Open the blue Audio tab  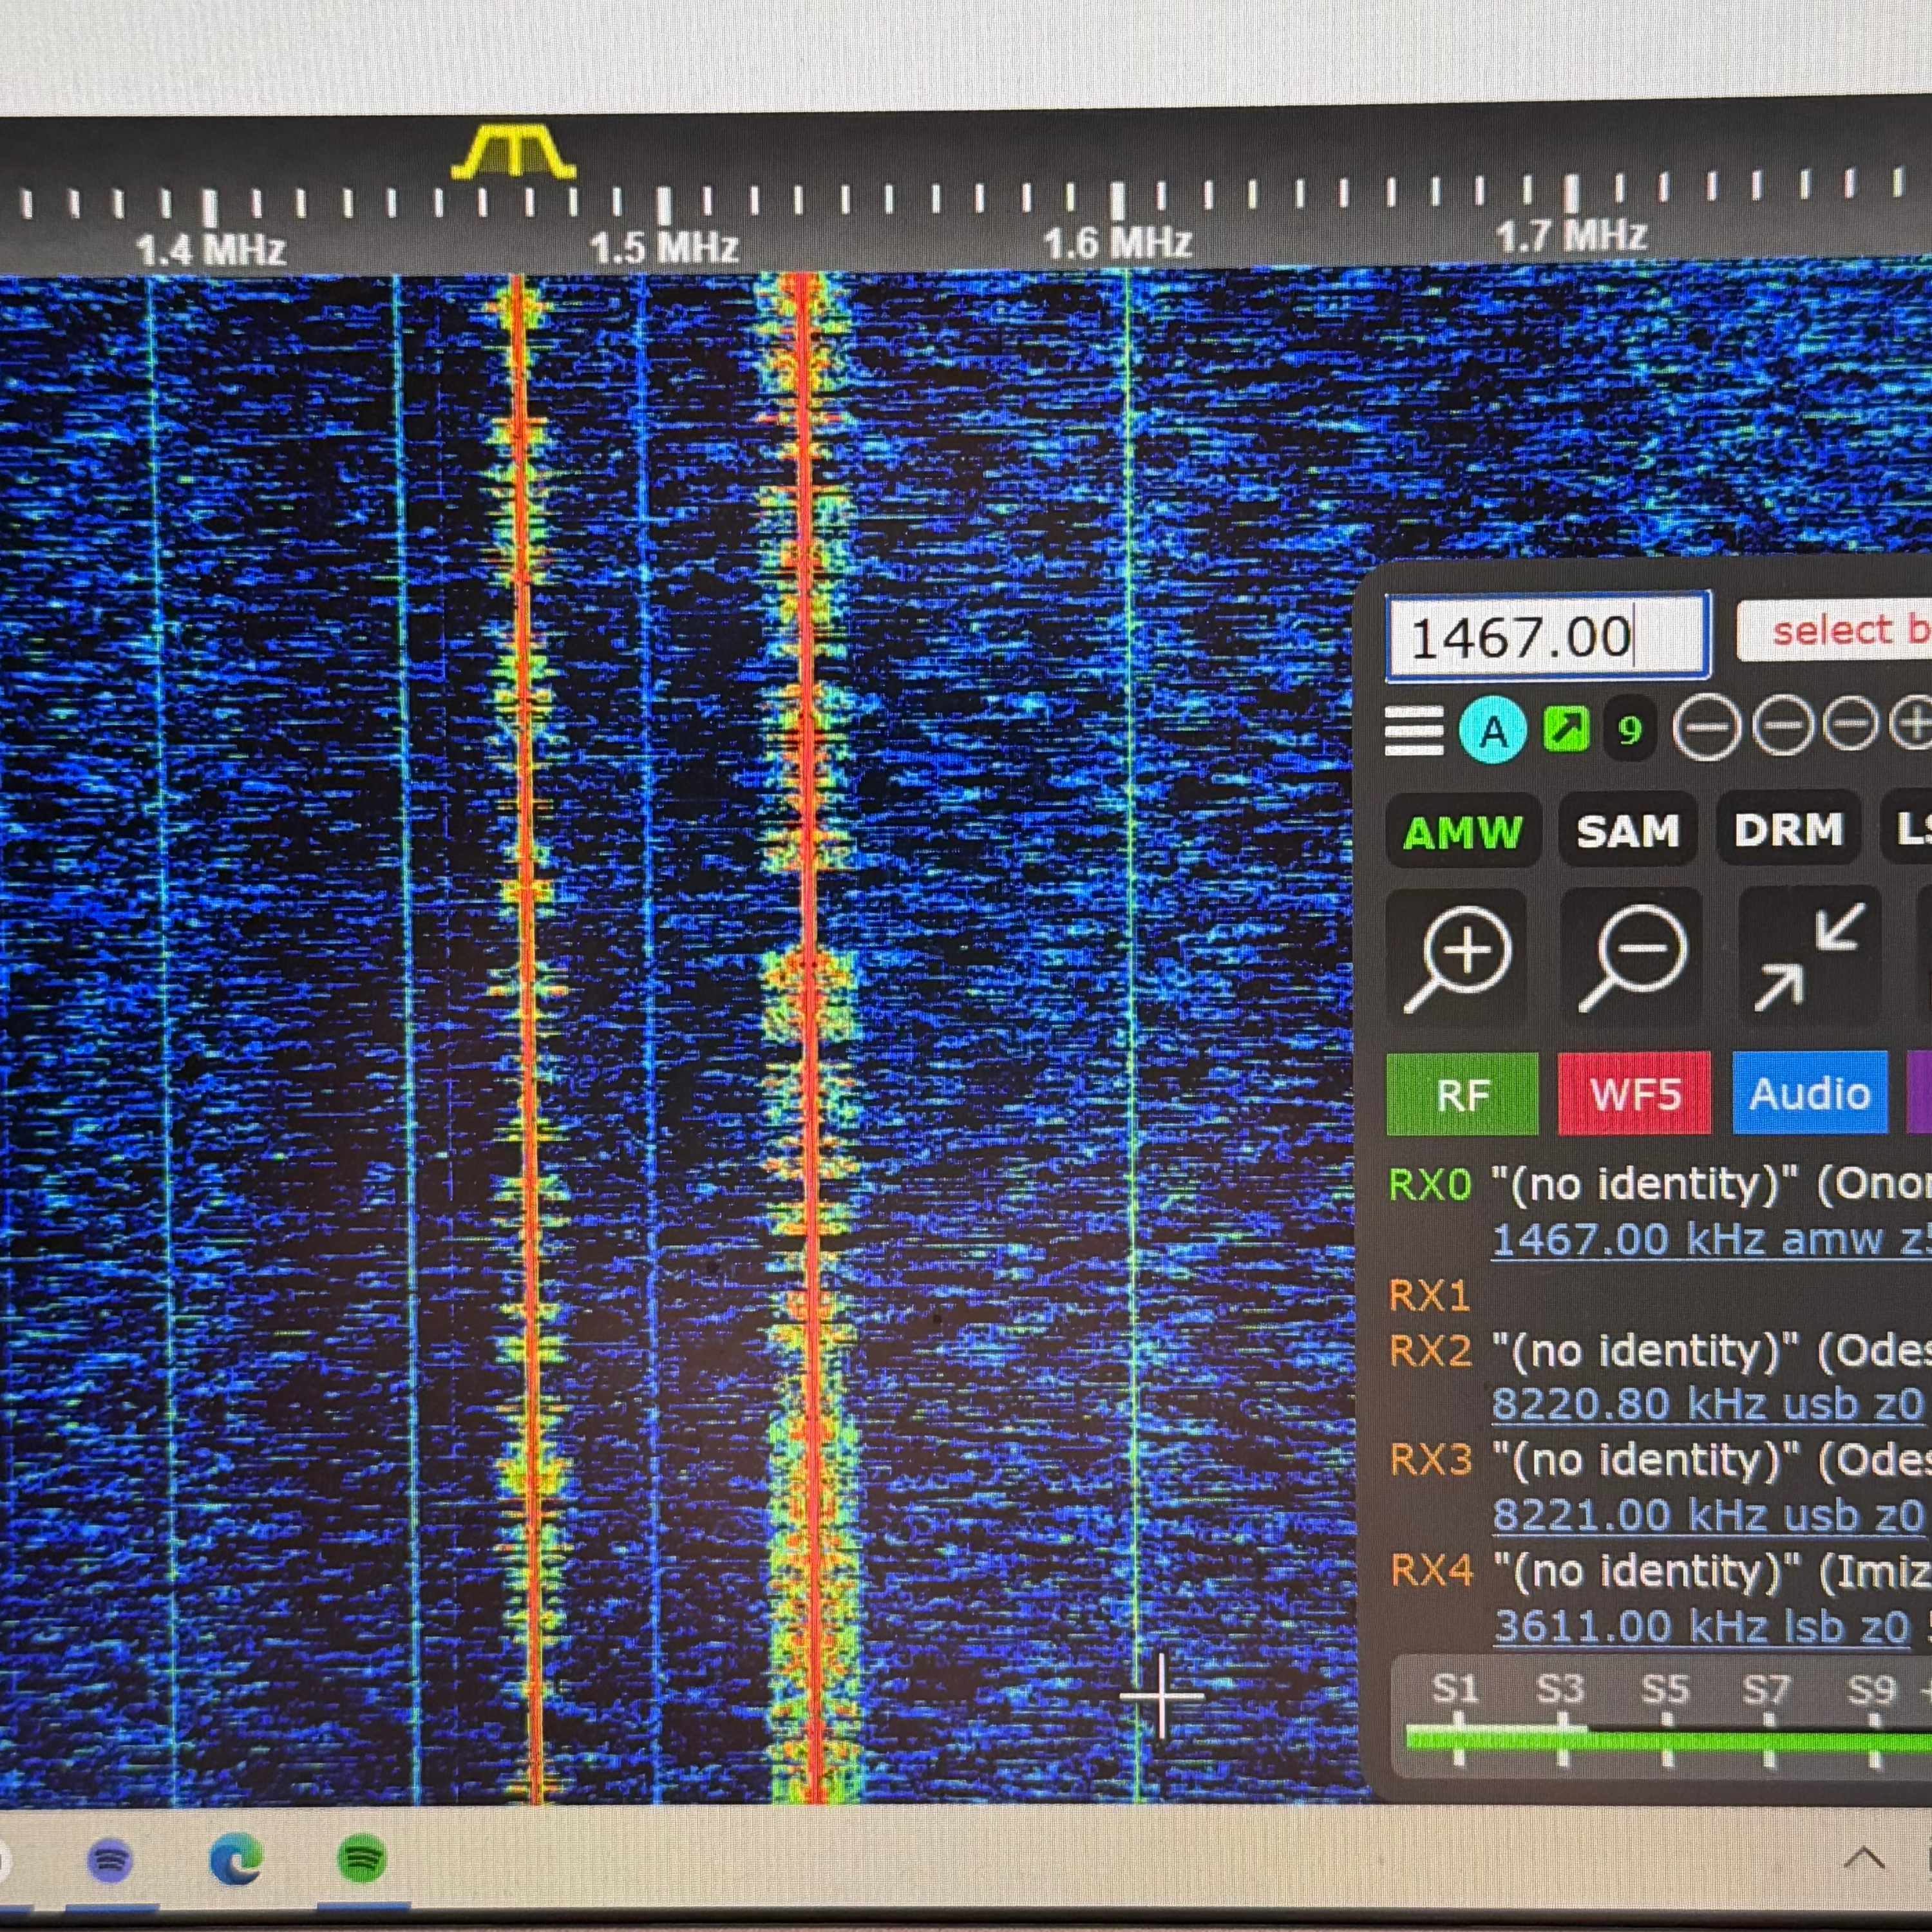(x=1810, y=1092)
